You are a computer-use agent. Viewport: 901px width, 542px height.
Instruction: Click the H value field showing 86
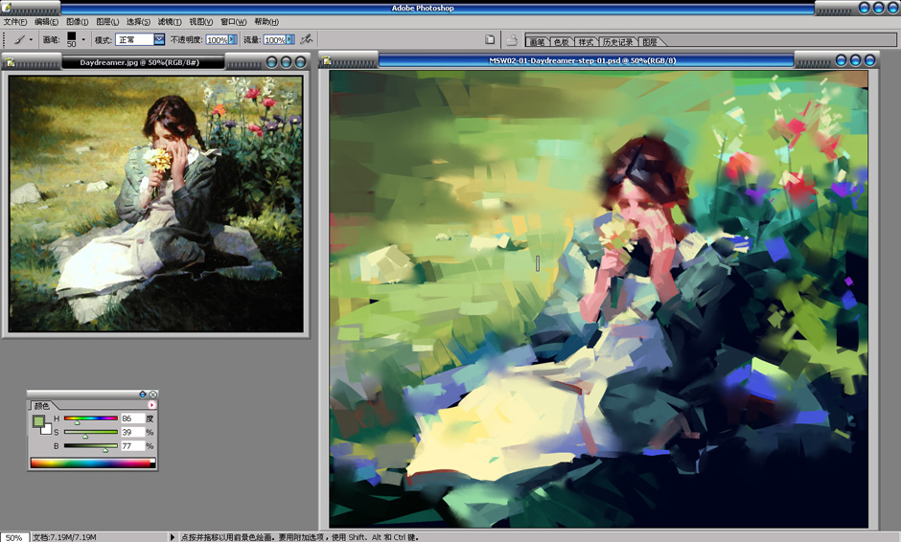pos(132,418)
